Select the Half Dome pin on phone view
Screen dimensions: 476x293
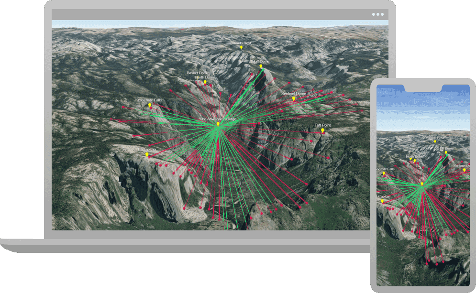click(446, 152)
